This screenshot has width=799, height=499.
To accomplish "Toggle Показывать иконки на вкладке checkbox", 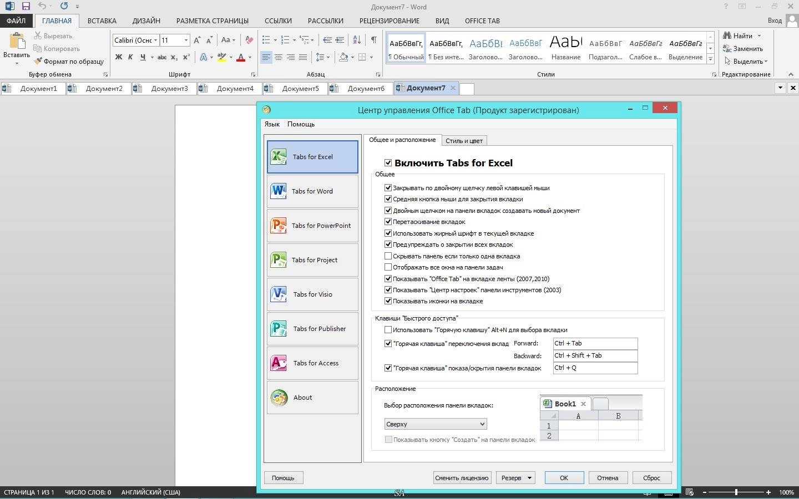I will 388,301.
